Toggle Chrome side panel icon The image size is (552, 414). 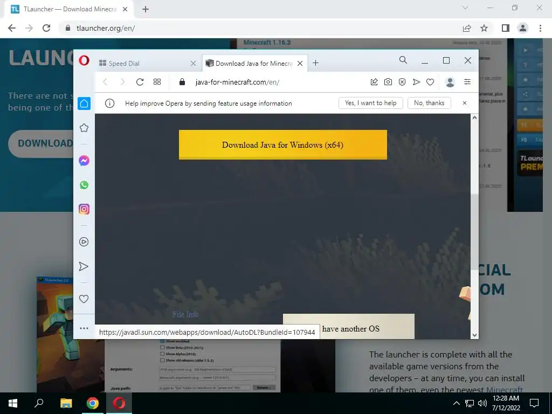point(506,28)
